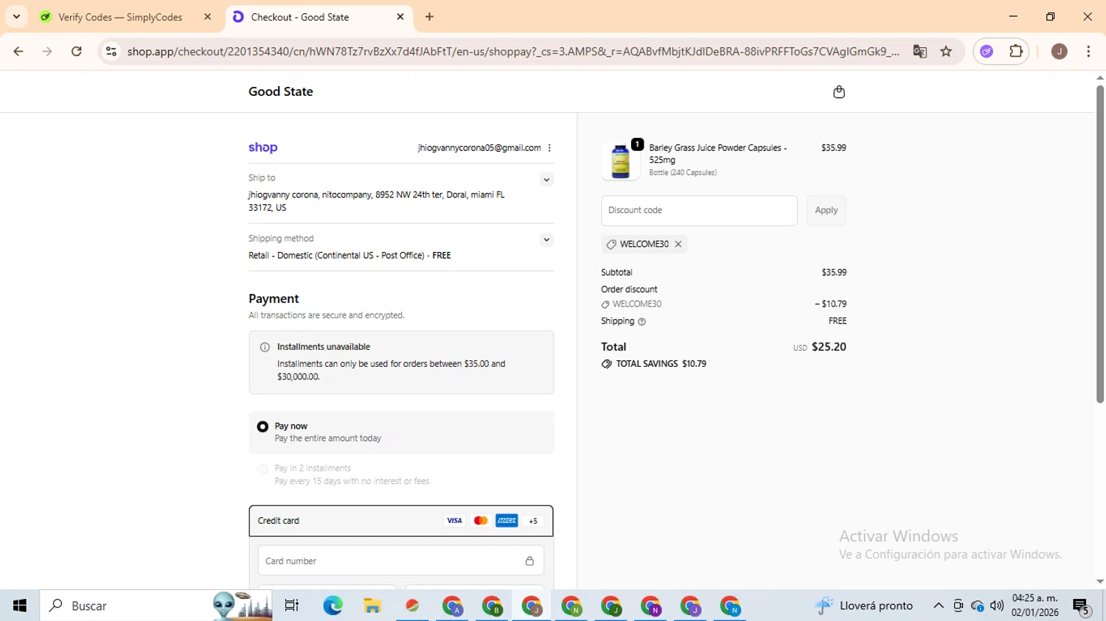Open the Windows Start menu

(x=20, y=606)
